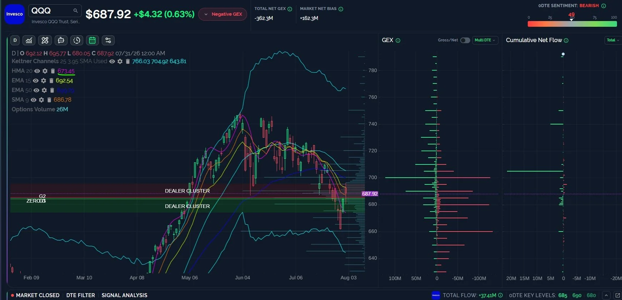This screenshot has width=622, height=300.
Task: Click the search magnifier in ticker box
Action: [75, 11]
